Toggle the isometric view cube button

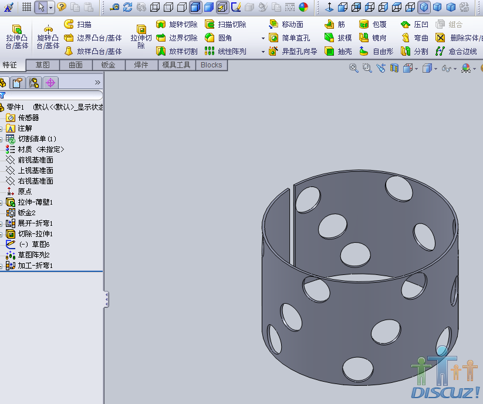[424, 7]
